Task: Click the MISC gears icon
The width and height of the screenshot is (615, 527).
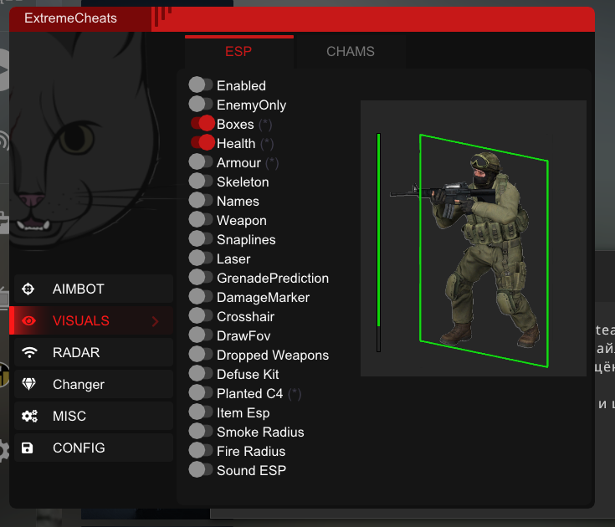Action: (29, 416)
